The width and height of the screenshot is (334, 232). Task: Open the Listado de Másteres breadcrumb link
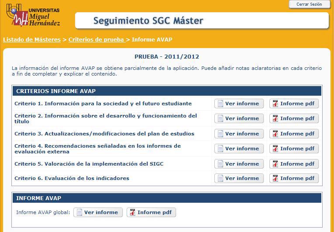(32, 40)
